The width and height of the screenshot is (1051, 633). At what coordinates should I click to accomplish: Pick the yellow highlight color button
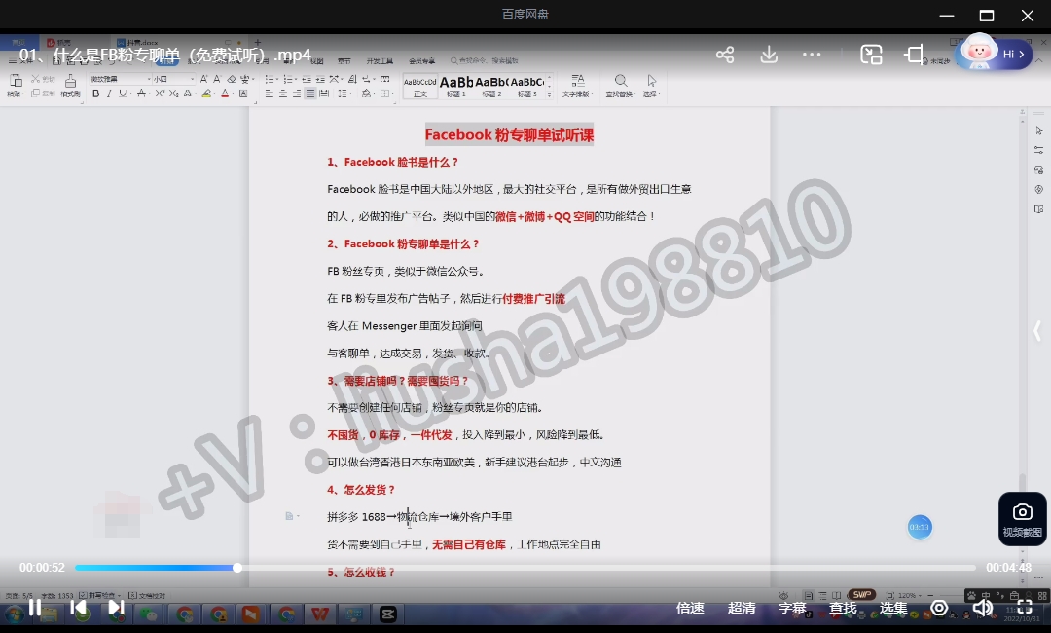tap(207, 93)
